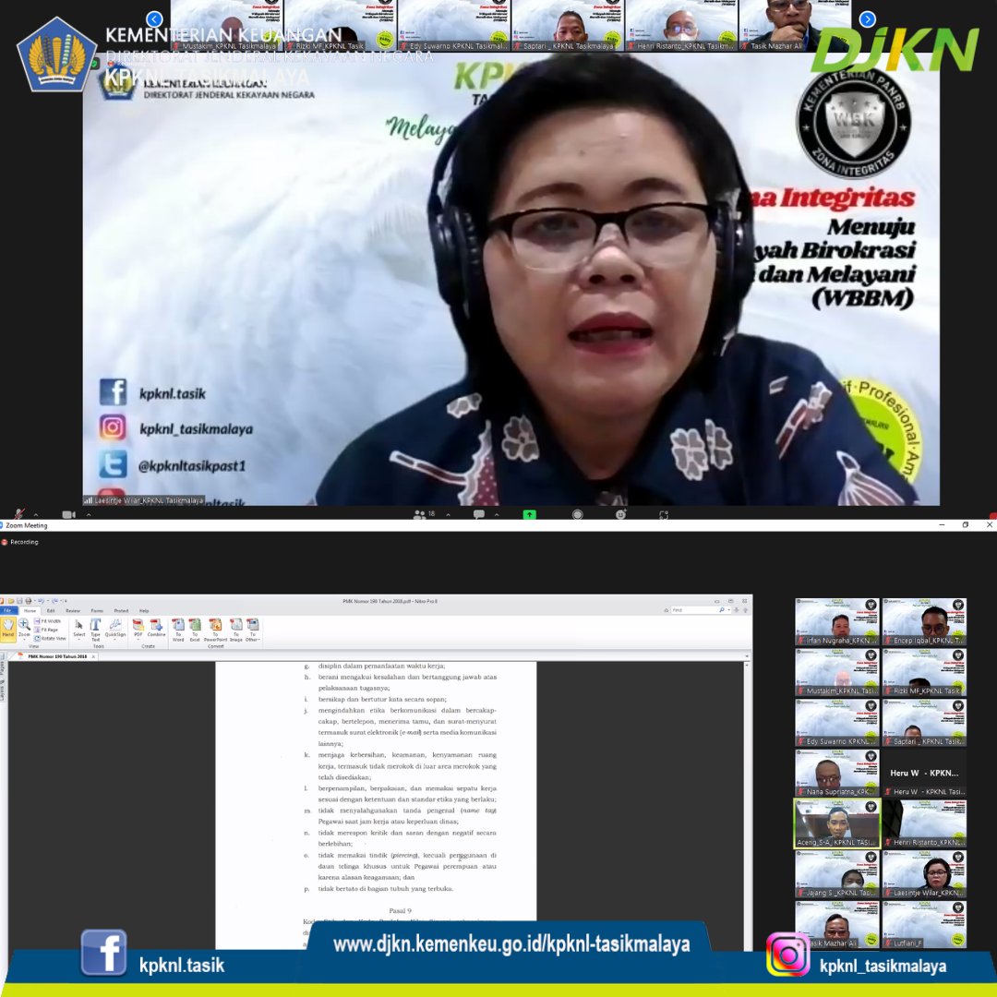The height and width of the screenshot is (997, 997).
Task: Click the redo arrow in Nitro toolbar
Action: (54, 601)
